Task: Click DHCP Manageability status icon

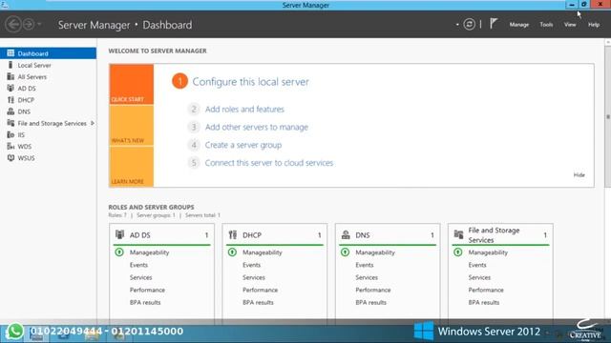Action: 232,252
